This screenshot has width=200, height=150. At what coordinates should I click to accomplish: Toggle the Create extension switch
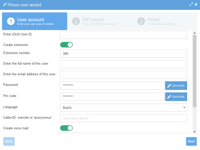[66, 45]
